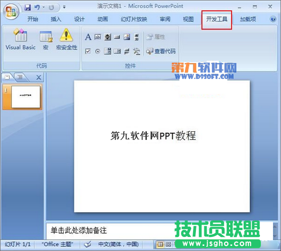Save the presentation with the floppy icon
Screen dimensions: 281x251
tap(28, 7)
